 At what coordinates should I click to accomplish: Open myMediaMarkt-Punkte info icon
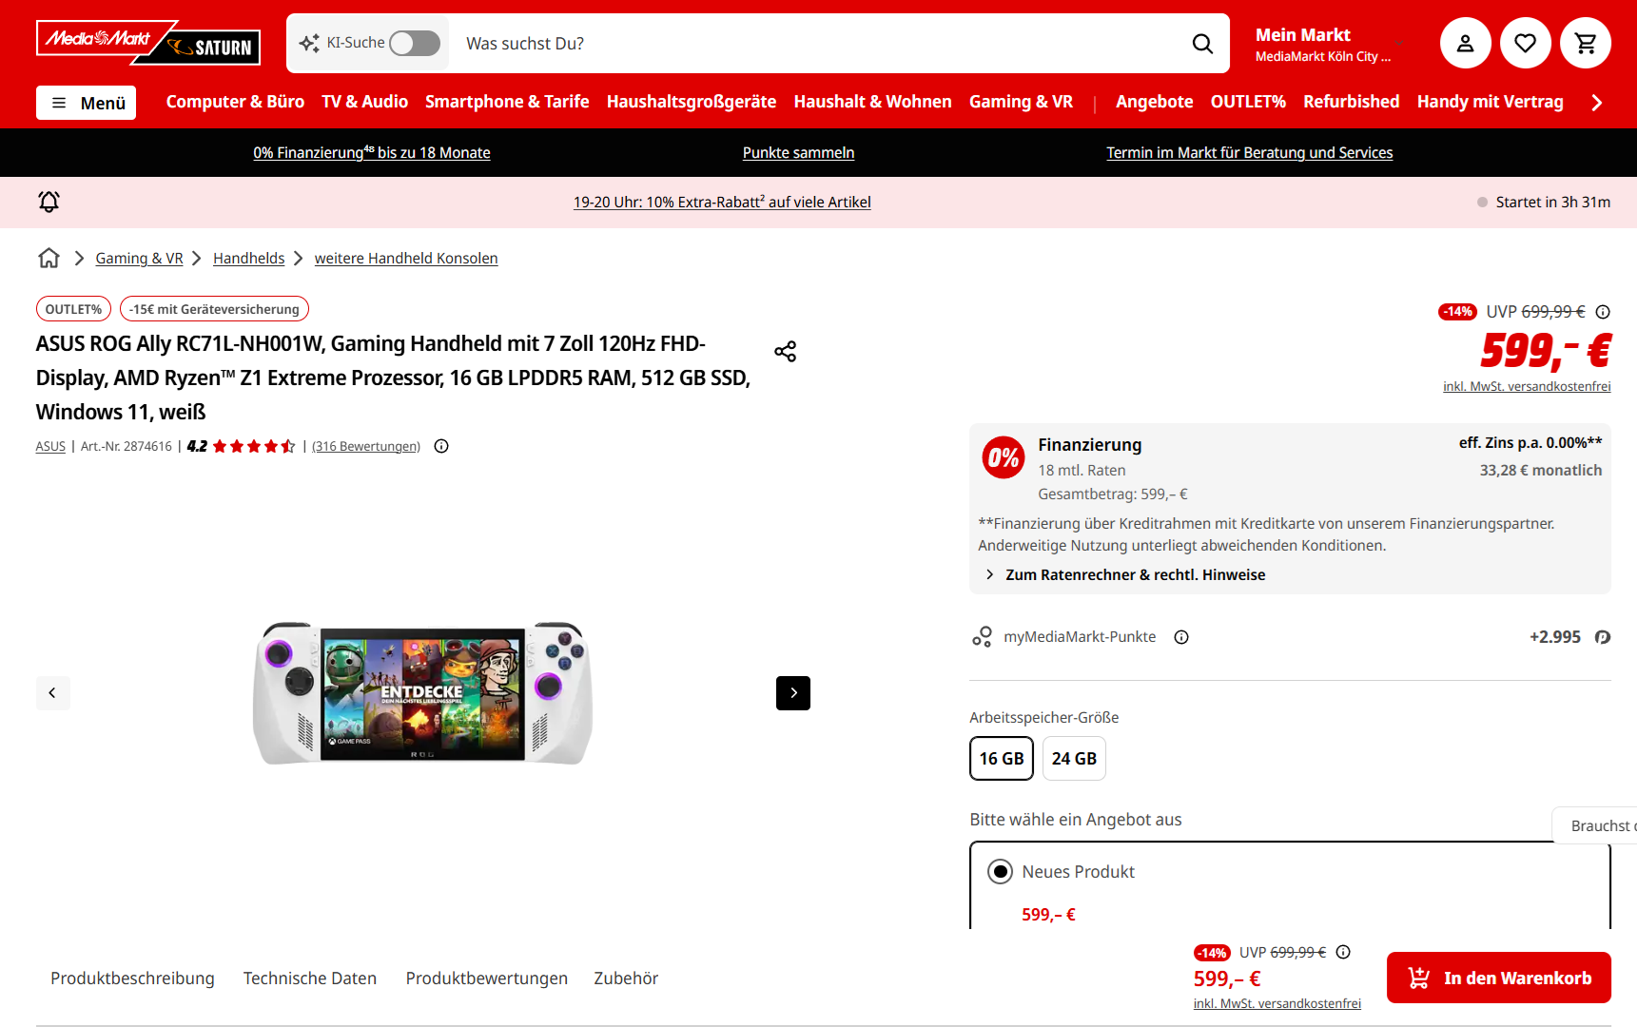coord(1181,637)
